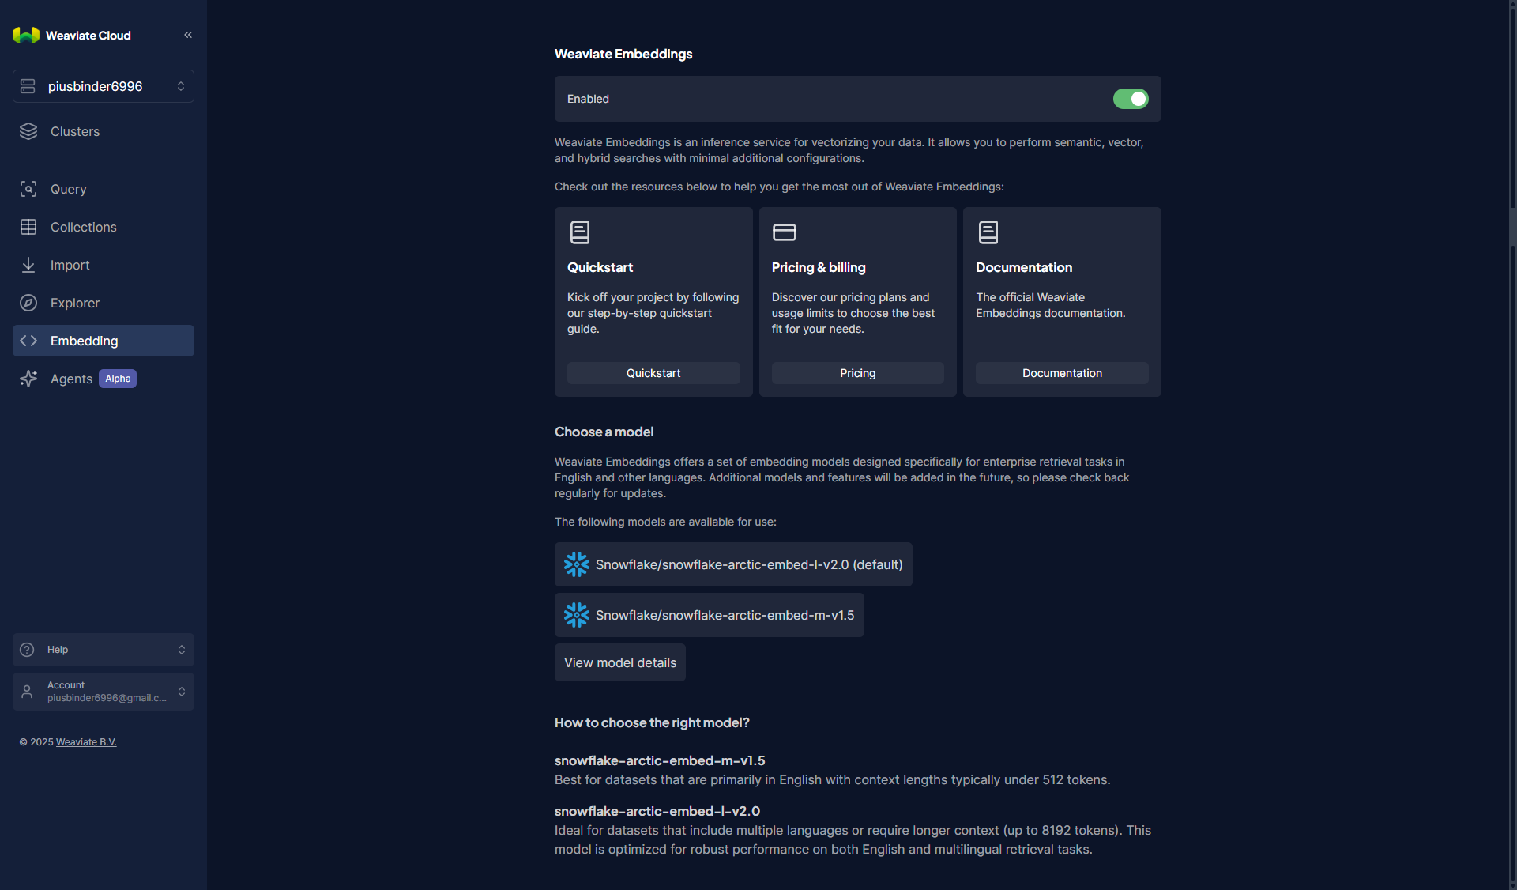Click the Snowflake icon of arctic-embed-m-v1.5
The height and width of the screenshot is (890, 1517).
(x=577, y=615)
